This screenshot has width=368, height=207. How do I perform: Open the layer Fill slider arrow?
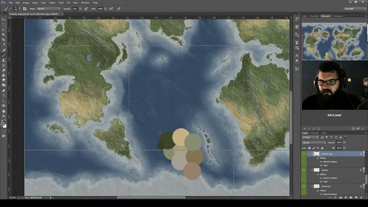pyautogui.click(x=344, y=148)
